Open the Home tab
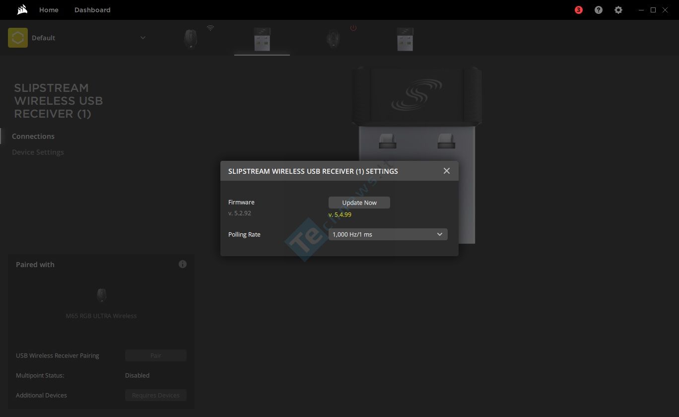The height and width of the screenshot is (417, 679). [49, 10]
